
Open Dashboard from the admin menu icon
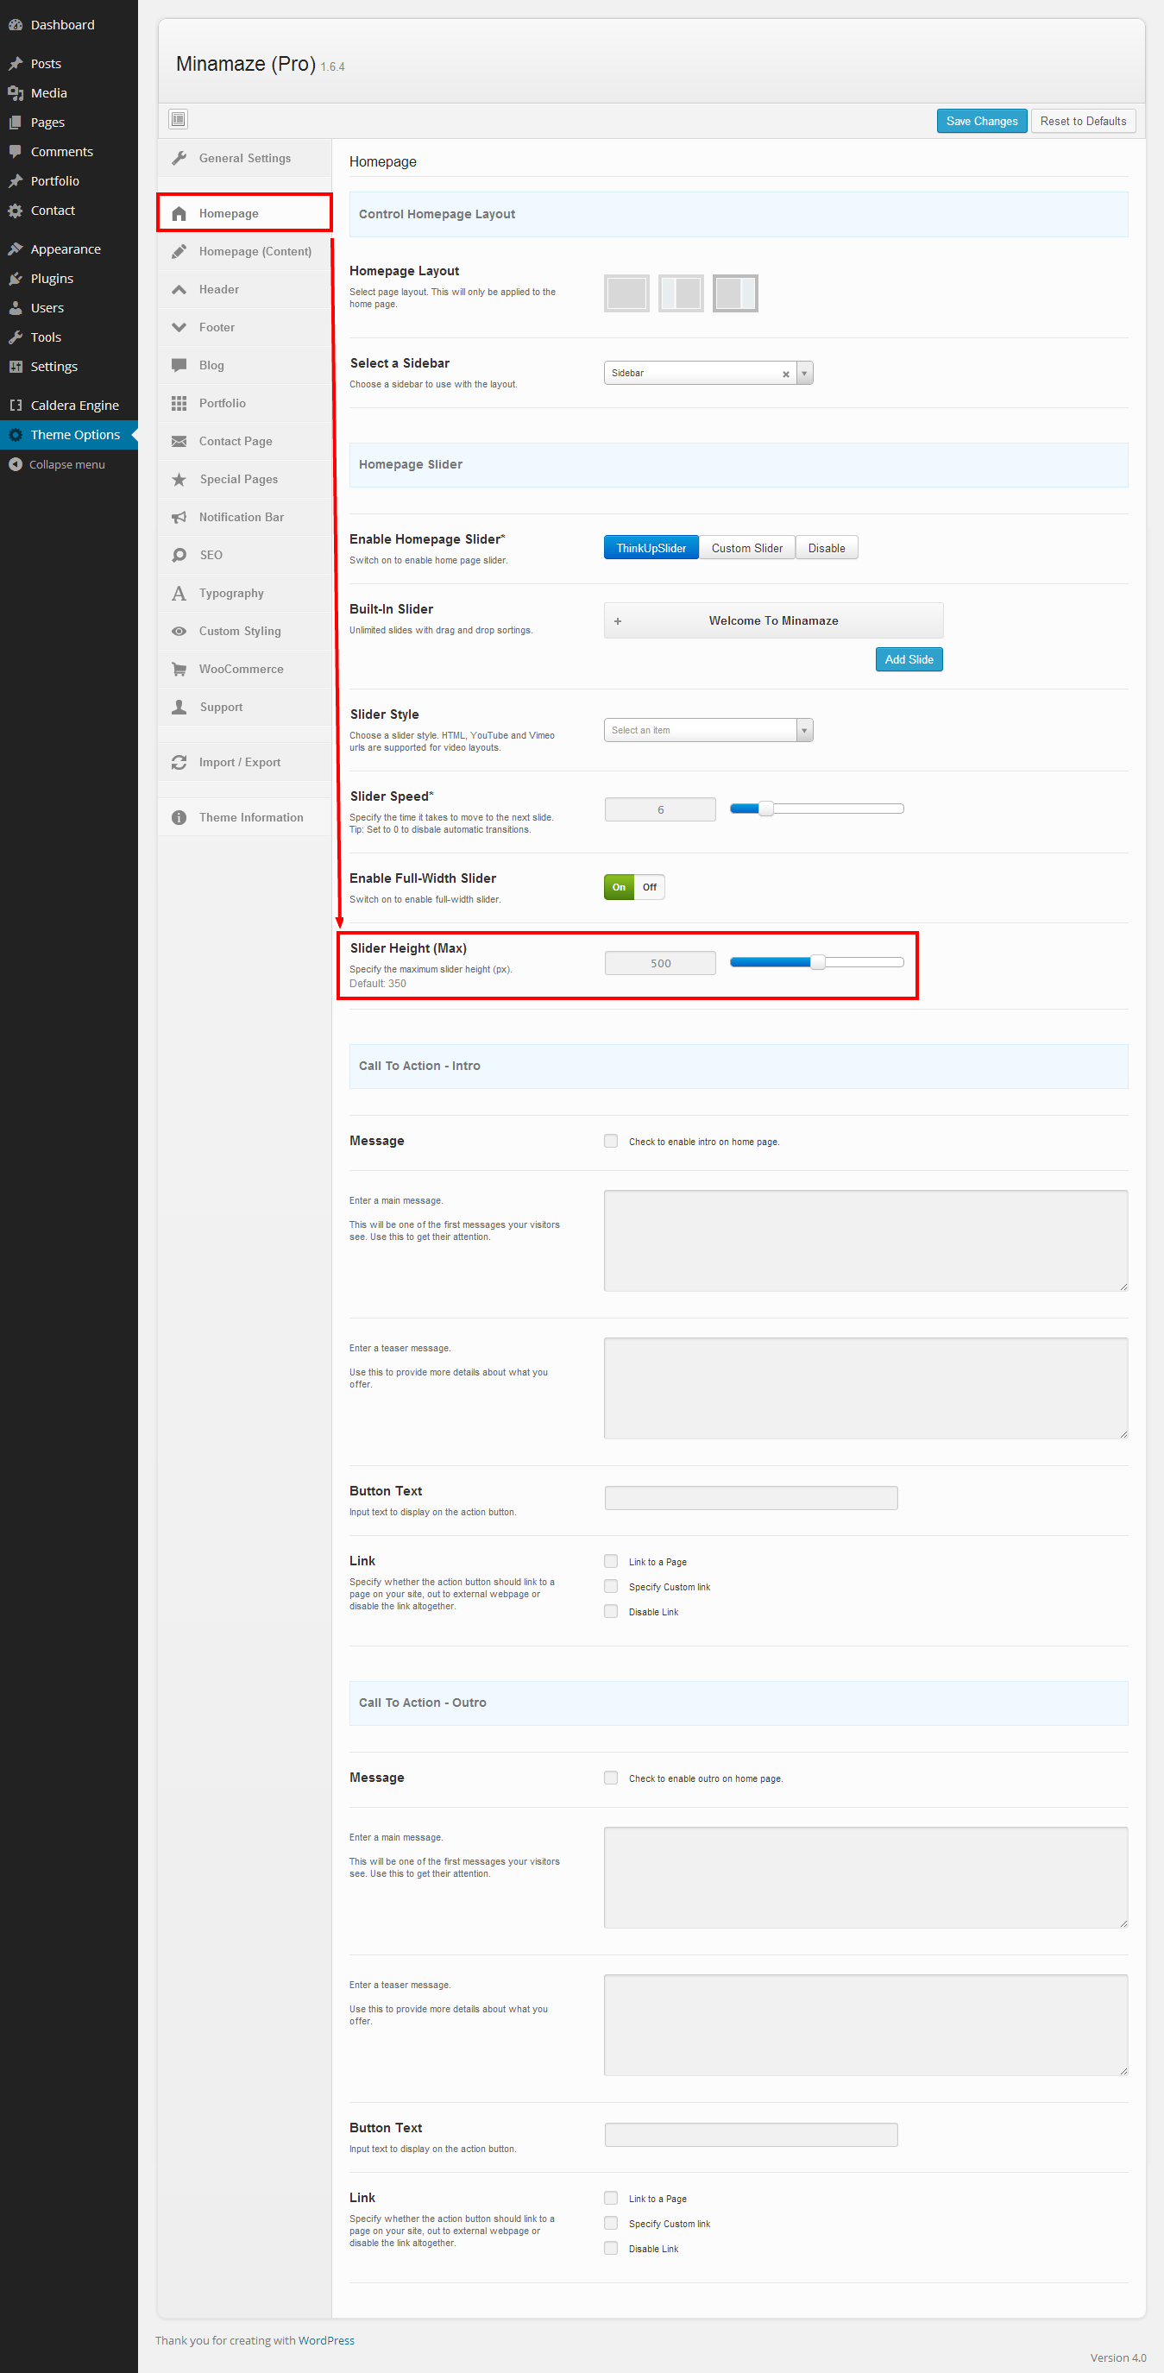tap(16, 25)
